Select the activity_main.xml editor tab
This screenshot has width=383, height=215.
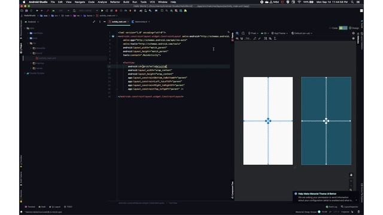tap(119, 21)
